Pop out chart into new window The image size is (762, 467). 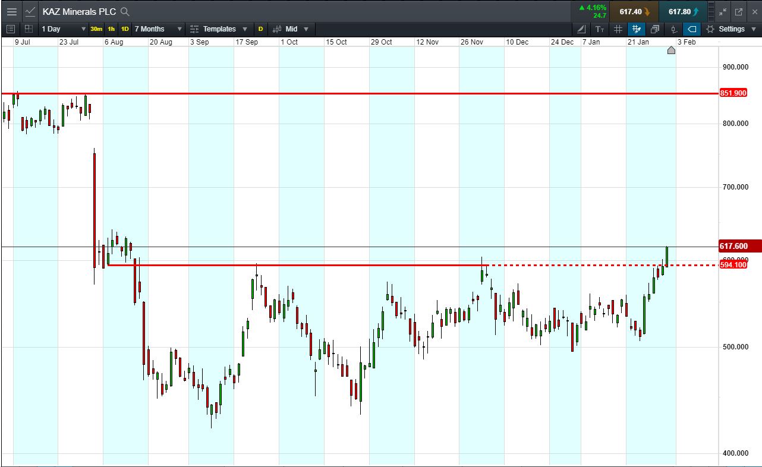pos(739,11)
